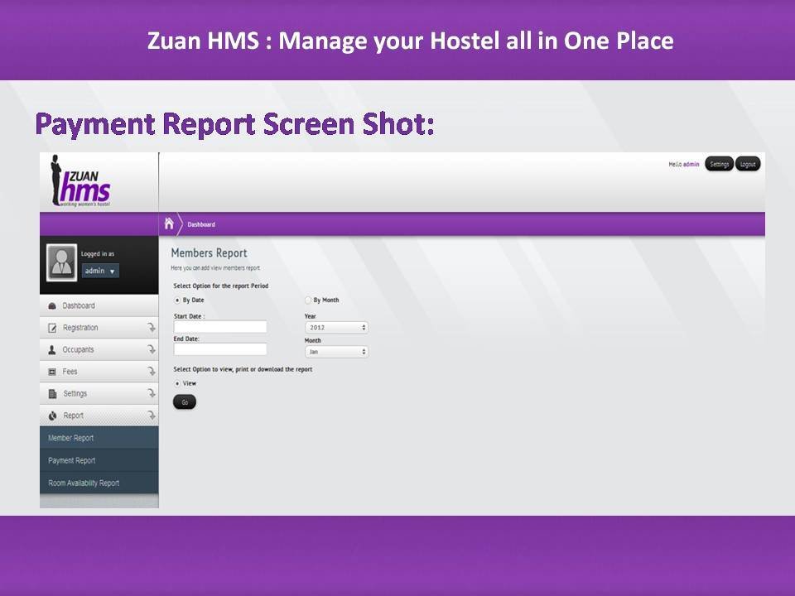This screenshot has height=596, width=795.
Task: Click the Members Report heading
Action: click(209, 253)
